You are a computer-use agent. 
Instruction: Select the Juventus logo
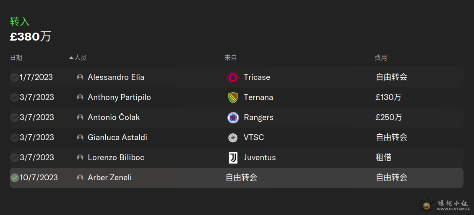point(233,158)
